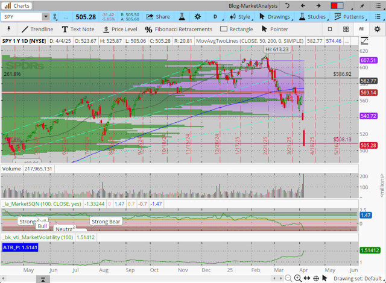386x283 pixels.
Task: Pick the Fibonacci Retracements tool
Action: coord(179,30)
